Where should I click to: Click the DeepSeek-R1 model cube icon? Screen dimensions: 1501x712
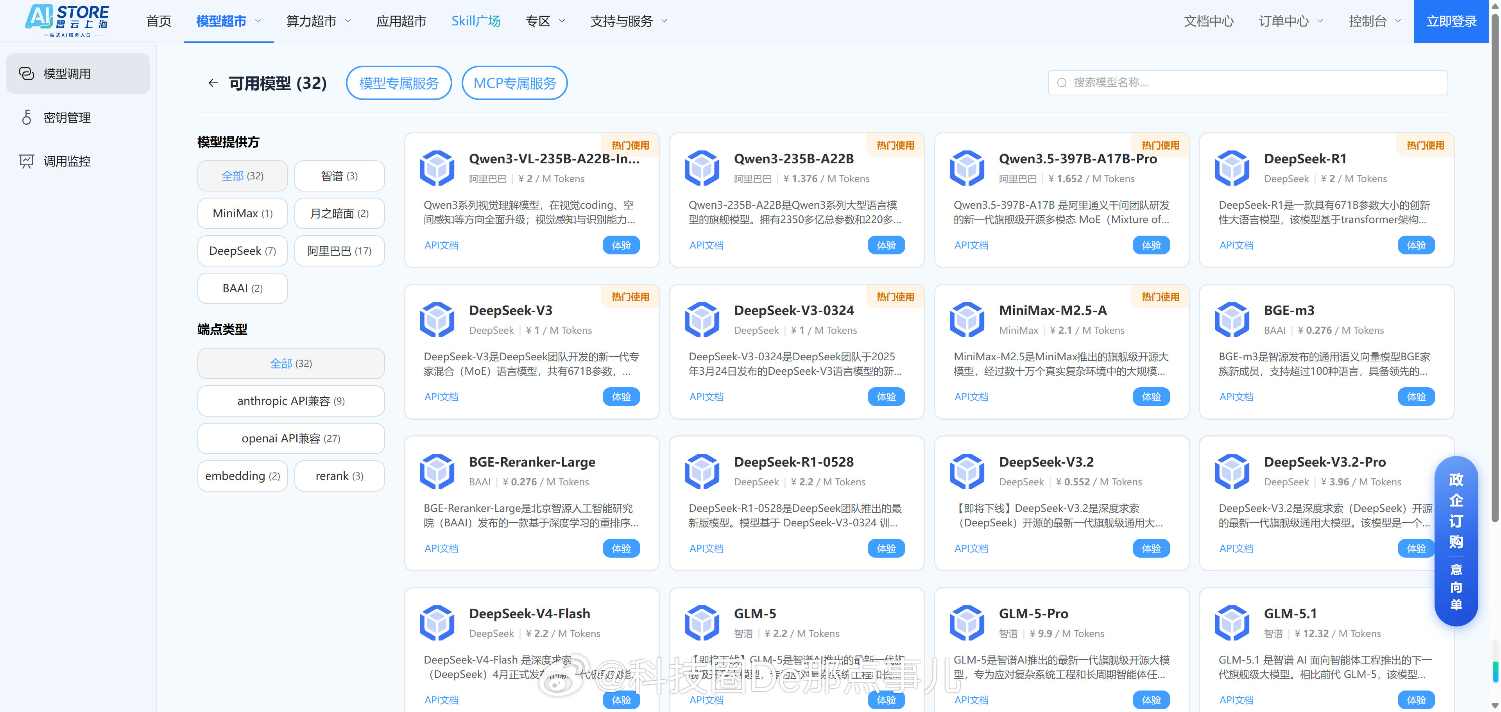coord(1232,168)
